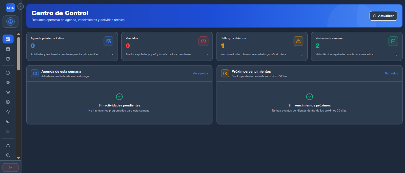Click the calendar-clock icon on Agenda próximos card
The width and height of the screenshot is (405, 173).
109,41
